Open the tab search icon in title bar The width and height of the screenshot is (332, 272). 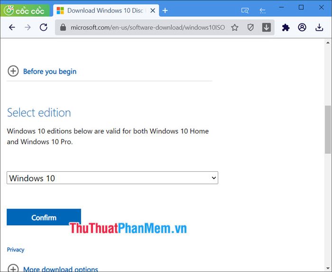coord(245,10)
